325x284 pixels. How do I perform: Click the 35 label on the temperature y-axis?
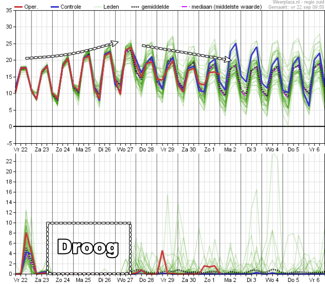click(9, 11)
